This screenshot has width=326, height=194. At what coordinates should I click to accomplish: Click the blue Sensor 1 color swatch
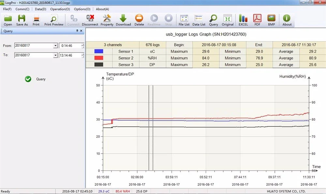coord(99,52)
